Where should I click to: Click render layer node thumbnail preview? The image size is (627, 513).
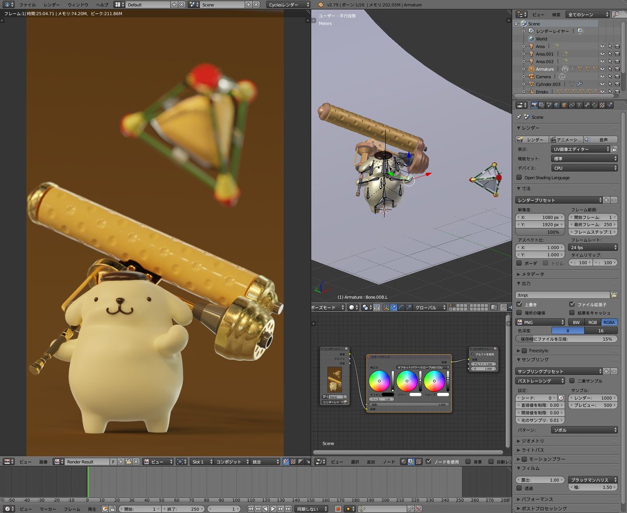pyautogui.click(x=334, y=380)
